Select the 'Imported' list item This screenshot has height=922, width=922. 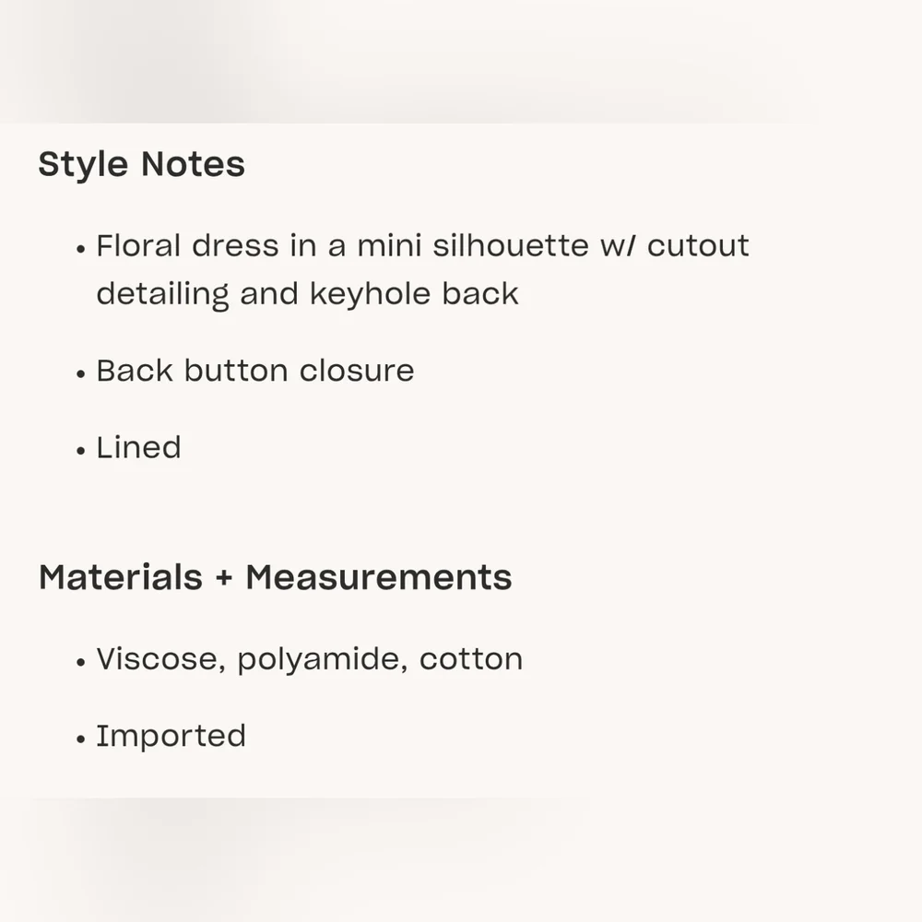171,736
